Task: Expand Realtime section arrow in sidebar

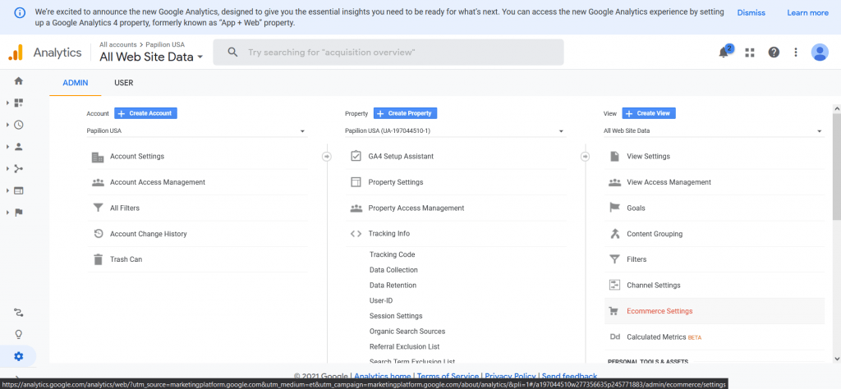Action: pos(8,125)
